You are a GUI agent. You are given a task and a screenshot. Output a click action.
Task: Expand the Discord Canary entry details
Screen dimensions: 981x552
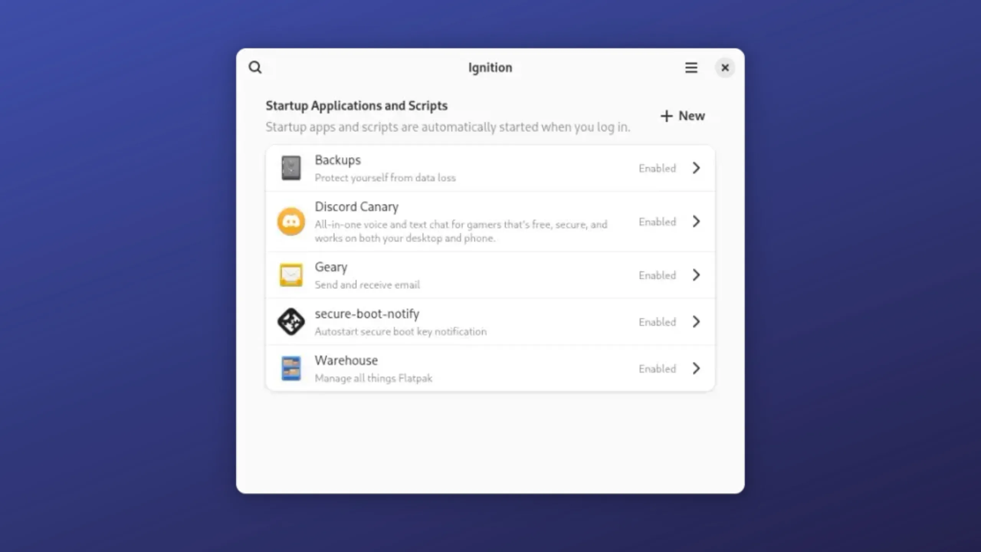click(x=696, y=221)
